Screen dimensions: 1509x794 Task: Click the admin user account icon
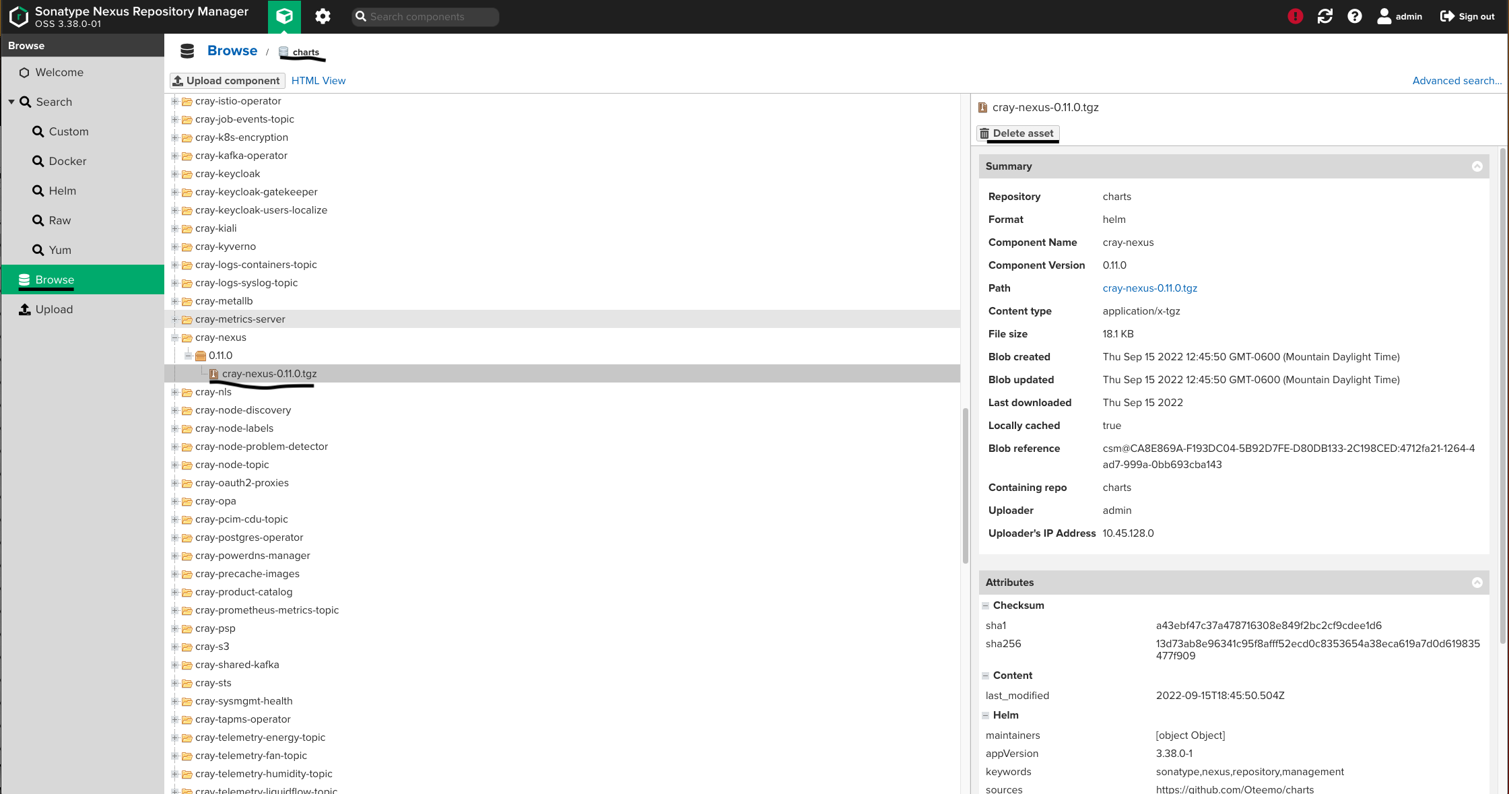(x=1384, y=16)
